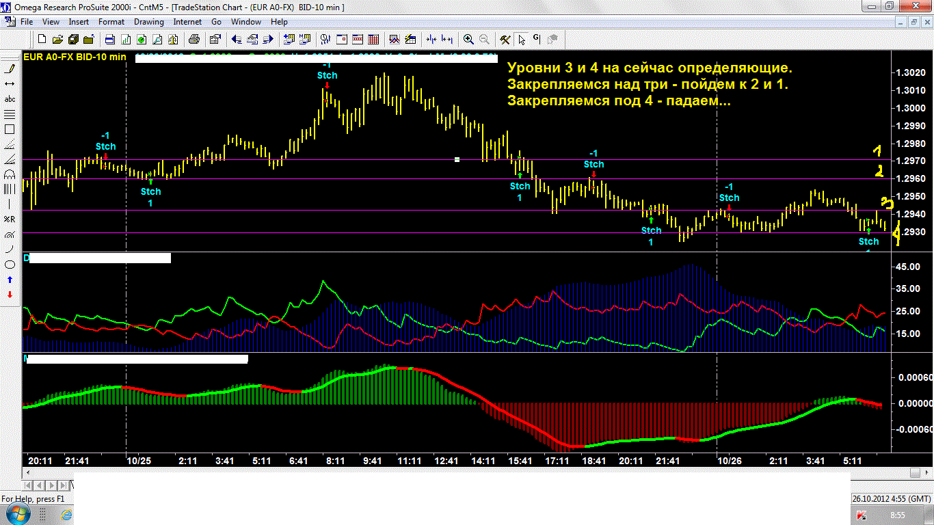Click the hammer and pick tools icon
The width and height of the screenshot is (934, 525).
[x=505, y=39]
